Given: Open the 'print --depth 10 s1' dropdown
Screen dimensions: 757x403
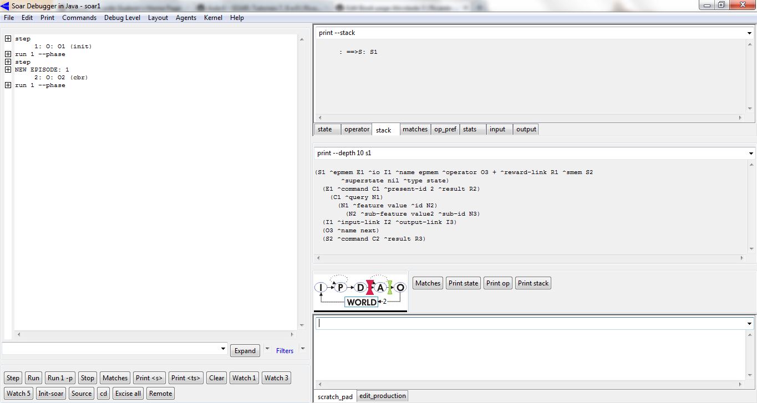Looking at the screenshot, I should pos(751,153).
